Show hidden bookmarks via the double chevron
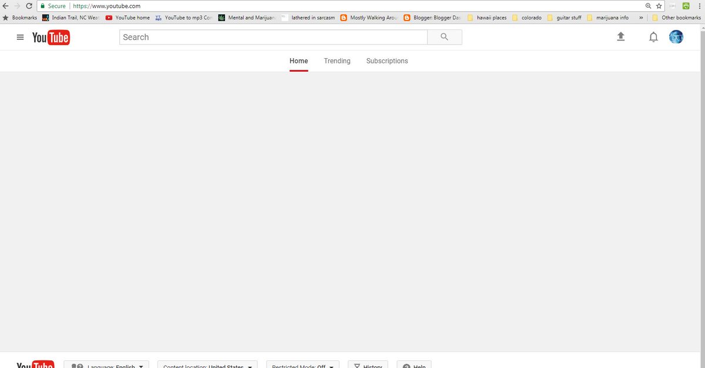The width and height of the screenshot is (705, 368). pos(641,18)
